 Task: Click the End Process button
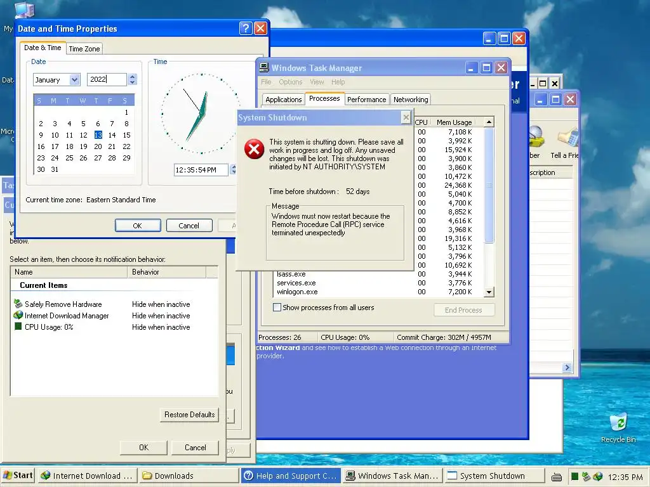tap(464, 310)
